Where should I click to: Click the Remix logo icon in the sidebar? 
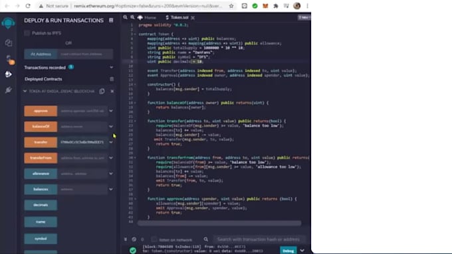point(8,23)
